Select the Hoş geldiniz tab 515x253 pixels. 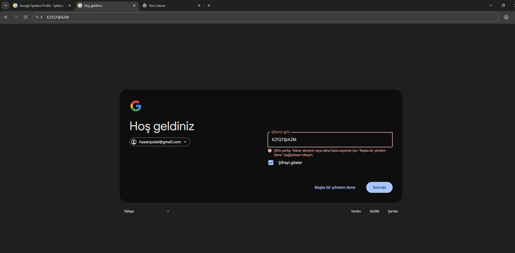coord(107,5)
